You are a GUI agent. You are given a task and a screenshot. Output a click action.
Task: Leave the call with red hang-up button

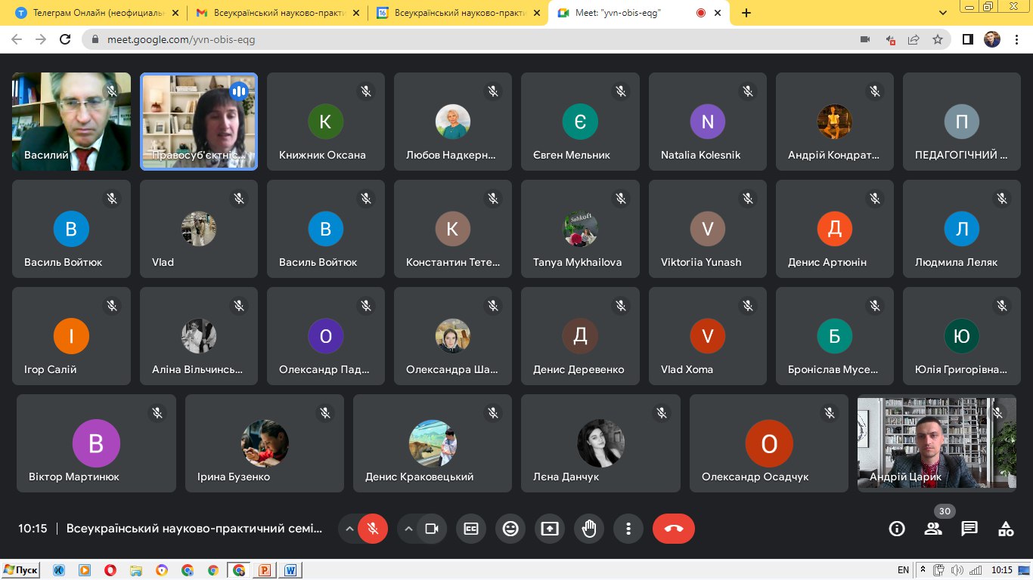coord(673,529)
